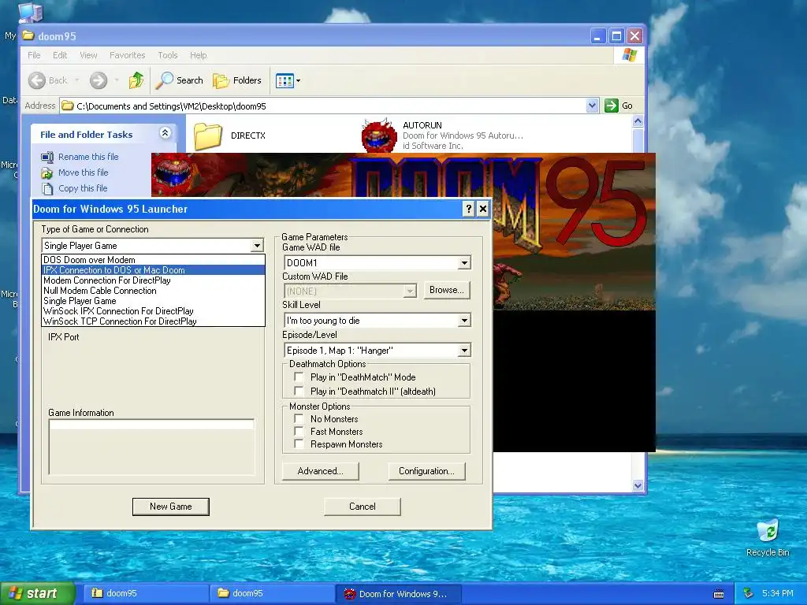Select the DIRECTX folder icon
The height and width of the screenshot is (605, 807).
coord(207,136)
